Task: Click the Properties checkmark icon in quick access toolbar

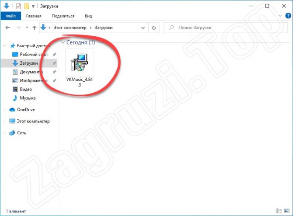Action: [18, 7]
